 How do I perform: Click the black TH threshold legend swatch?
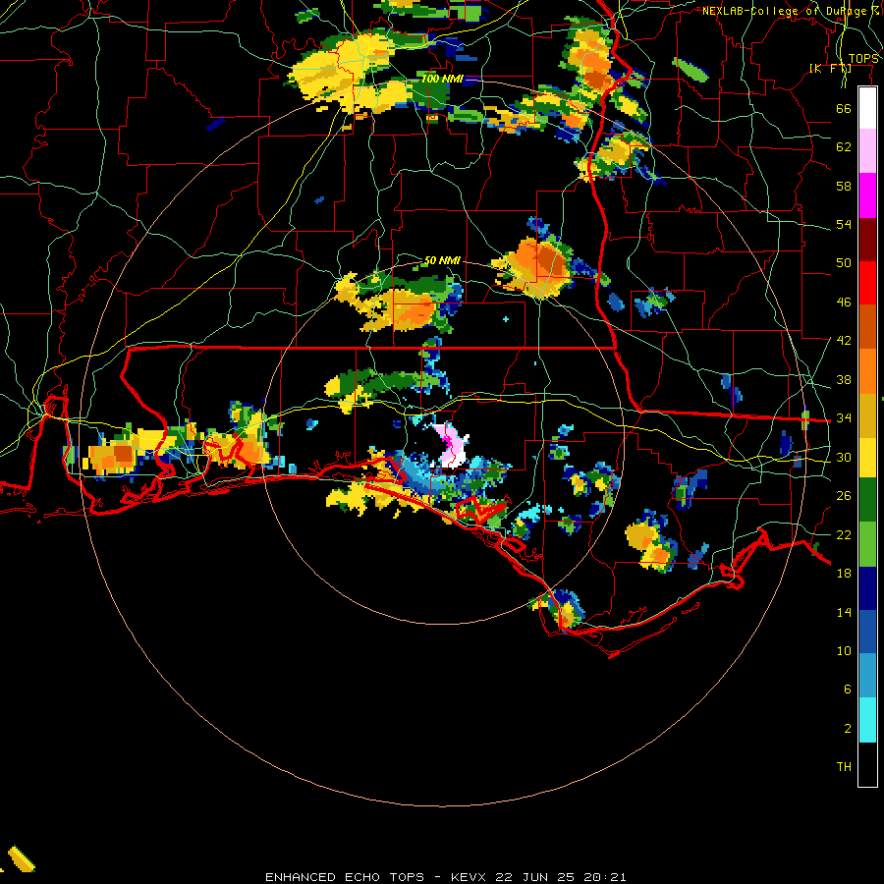pyautogui.click(x=867, y=764)
